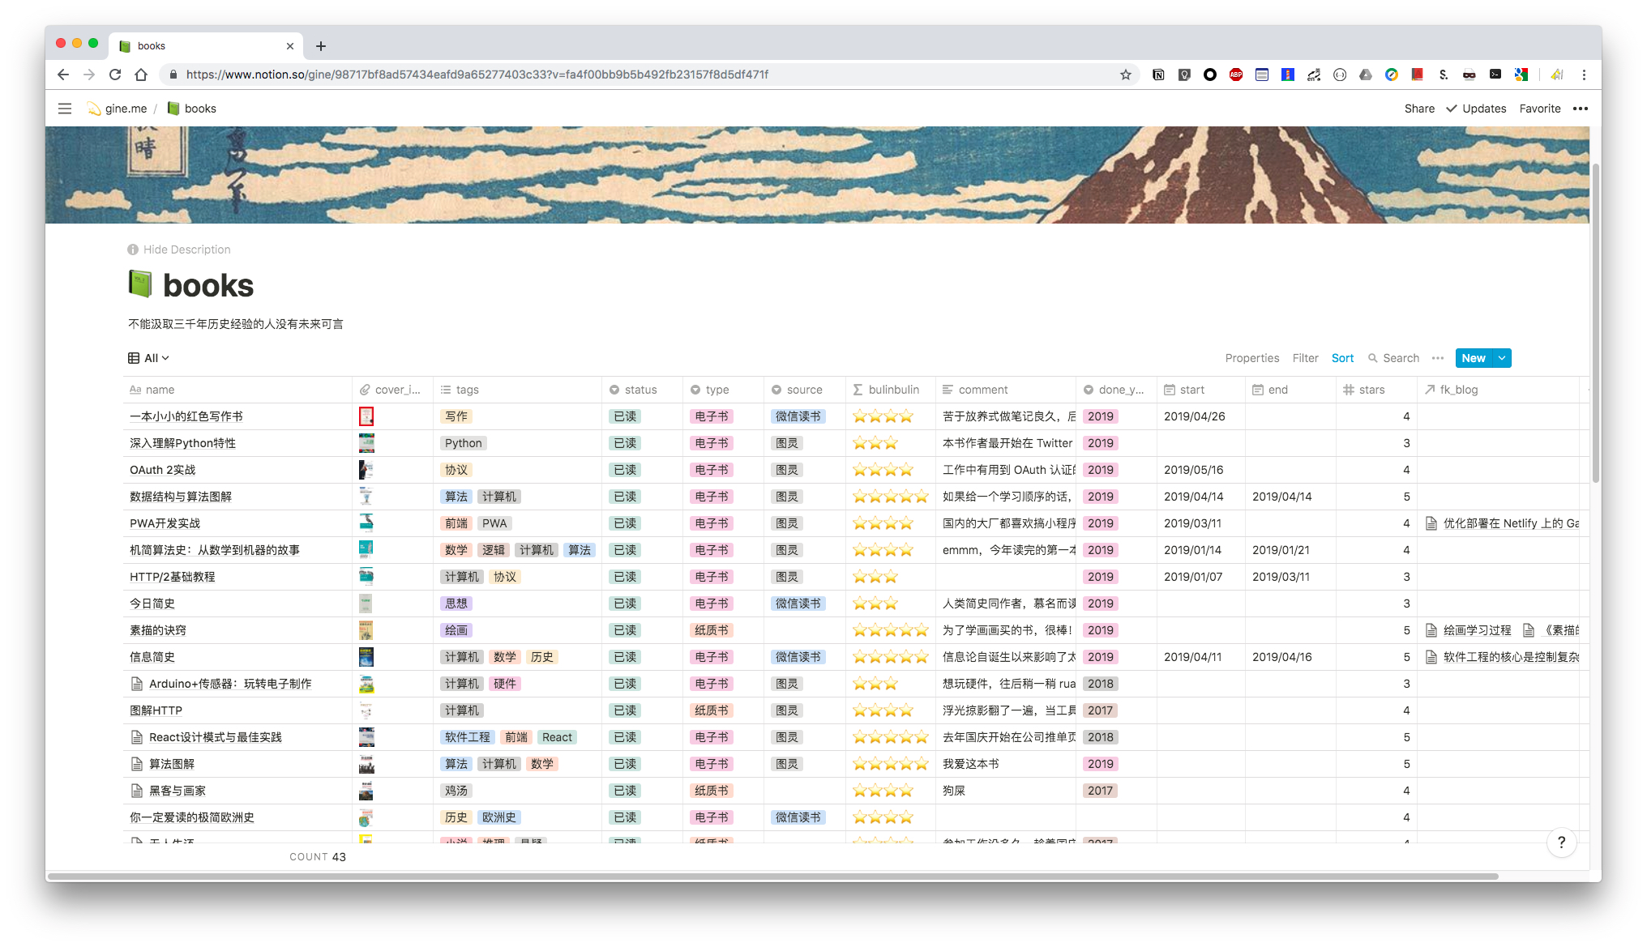
Task: Click the books breadcrumb
Action: point(191,109)
